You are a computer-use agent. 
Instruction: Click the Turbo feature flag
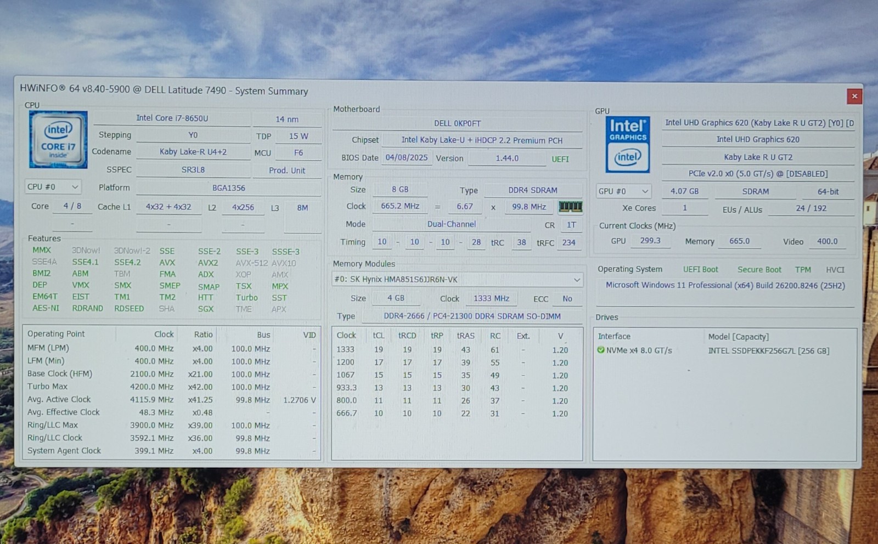(247, 298)
